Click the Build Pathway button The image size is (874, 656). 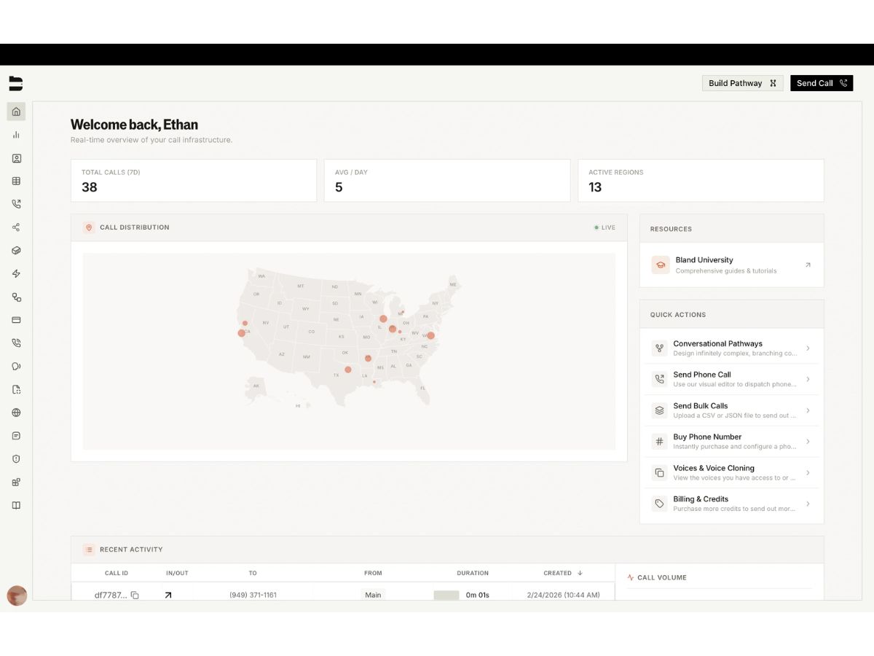742,83
